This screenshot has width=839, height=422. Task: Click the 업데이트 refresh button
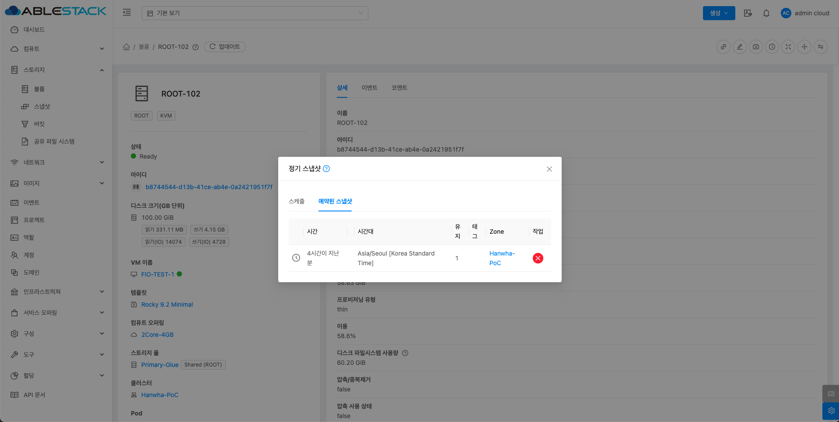coord(225,47)
